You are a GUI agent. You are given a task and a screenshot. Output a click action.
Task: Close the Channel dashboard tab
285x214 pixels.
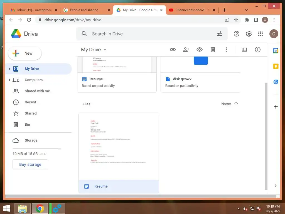click(x=214, y=10)
